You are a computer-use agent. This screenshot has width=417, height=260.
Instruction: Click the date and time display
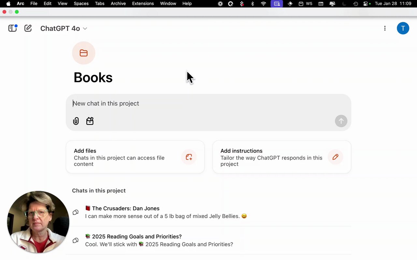tap(393, 4)
